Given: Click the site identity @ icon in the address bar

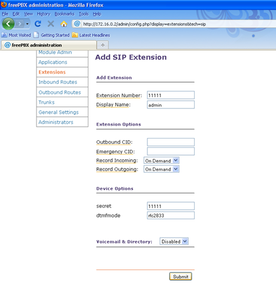Looking at the screenshot, I should [x=77, y=24].
